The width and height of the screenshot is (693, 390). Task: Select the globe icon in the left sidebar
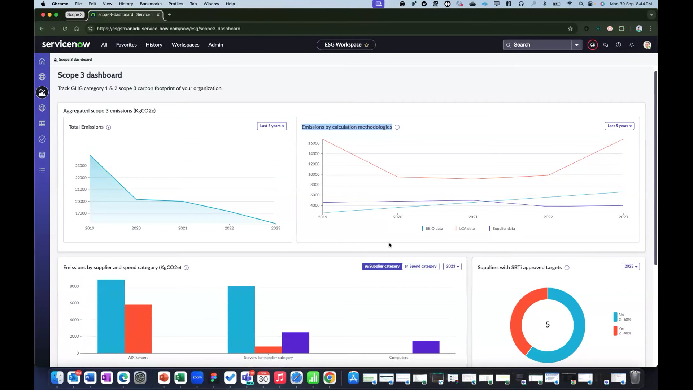click(x=42, y=77)
